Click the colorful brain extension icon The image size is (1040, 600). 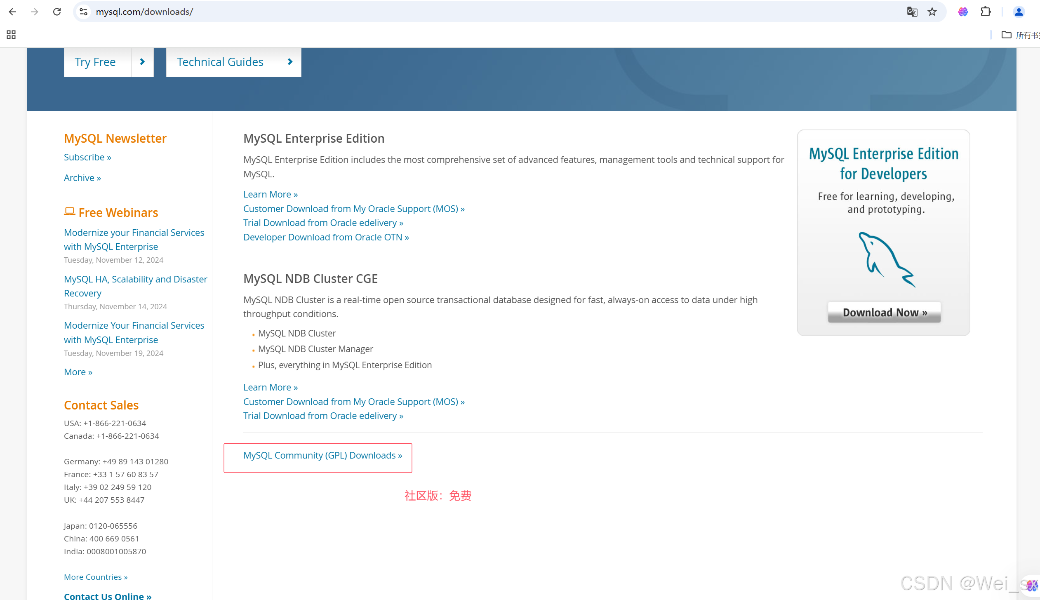[x=963, y=12]
